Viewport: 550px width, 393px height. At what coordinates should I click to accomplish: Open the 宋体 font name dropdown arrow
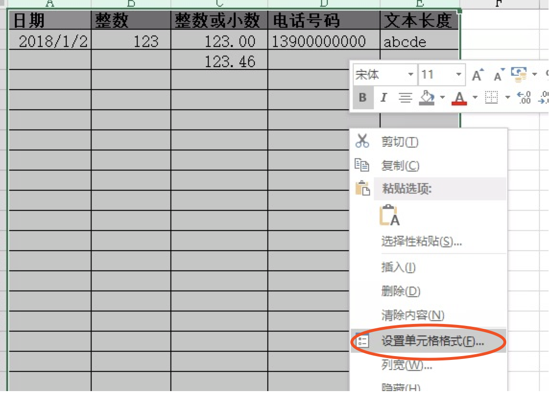pyautogui.click(x=410, y=75)
